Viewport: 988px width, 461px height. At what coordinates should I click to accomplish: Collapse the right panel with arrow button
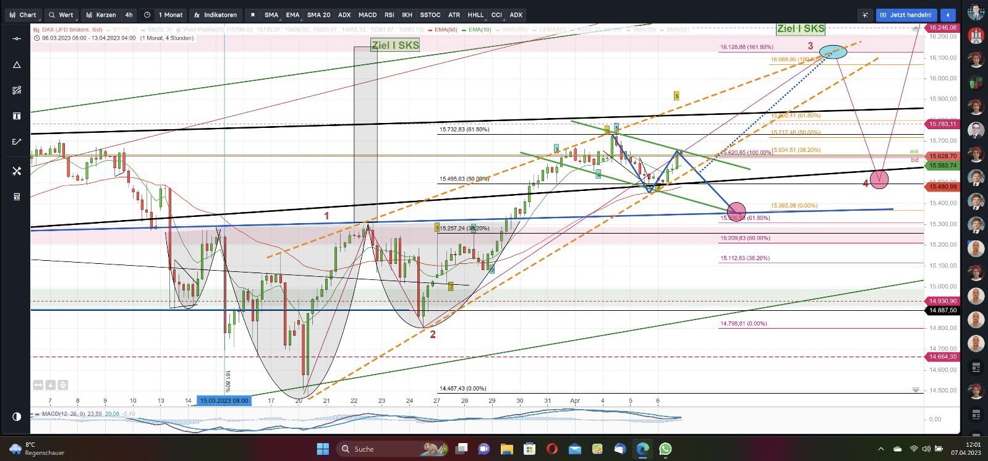coord(948,15)
